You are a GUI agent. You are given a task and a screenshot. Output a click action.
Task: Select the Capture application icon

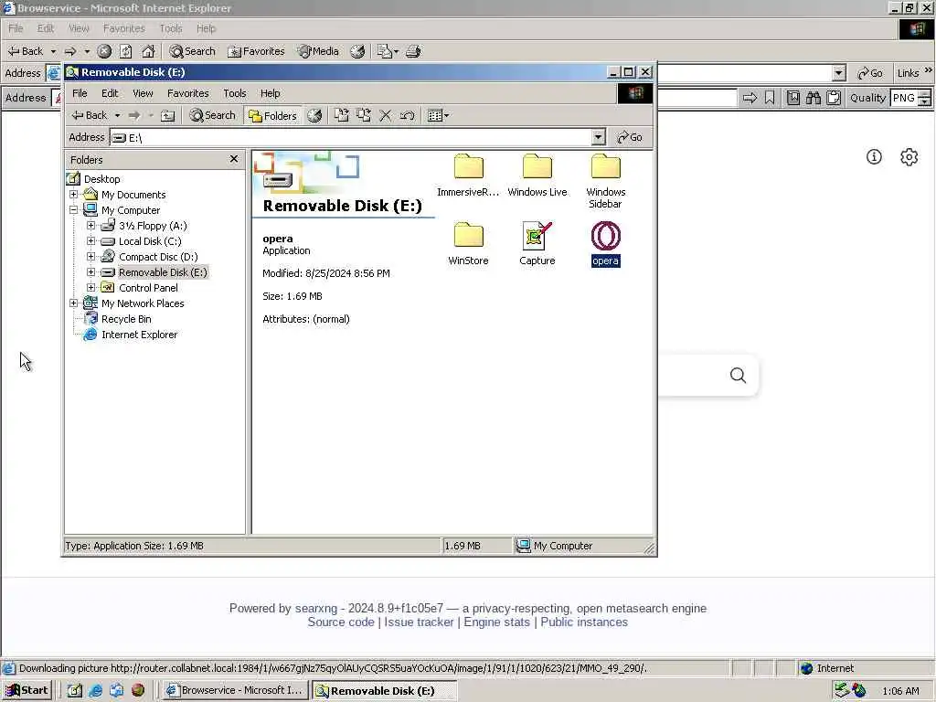(537, 243)
